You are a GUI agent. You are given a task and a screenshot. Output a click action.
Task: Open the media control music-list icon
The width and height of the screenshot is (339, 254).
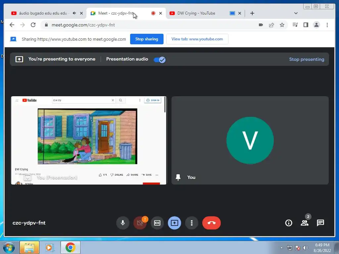(x=295, y=25)
